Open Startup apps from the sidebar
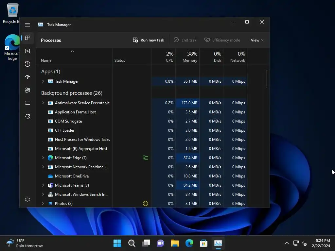This screenshot has width=335, height=251. pyautogui.click(x=27, y=77)
